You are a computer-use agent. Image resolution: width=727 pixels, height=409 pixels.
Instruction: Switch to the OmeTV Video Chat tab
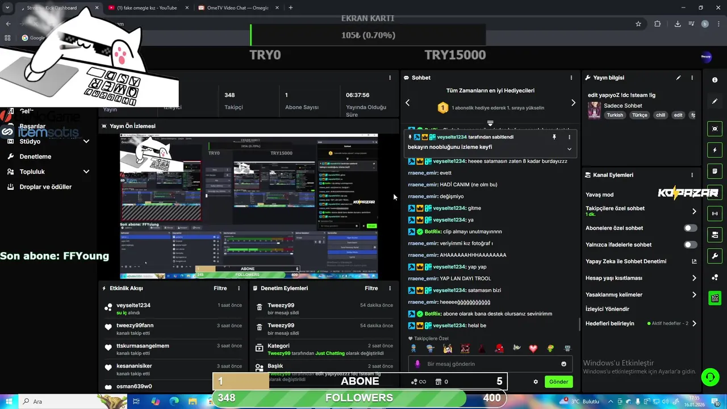[x=237, y=8]
